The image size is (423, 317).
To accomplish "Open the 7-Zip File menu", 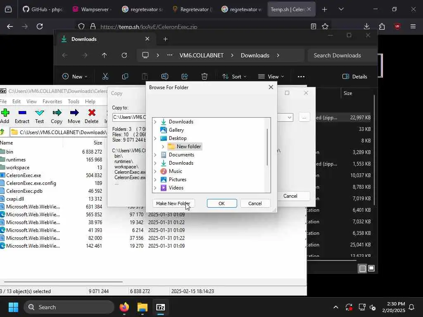I will point(3,102).
